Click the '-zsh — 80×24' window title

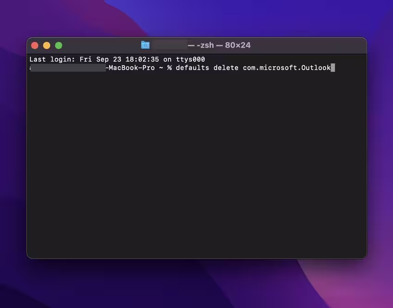click(x=224, y=45)
